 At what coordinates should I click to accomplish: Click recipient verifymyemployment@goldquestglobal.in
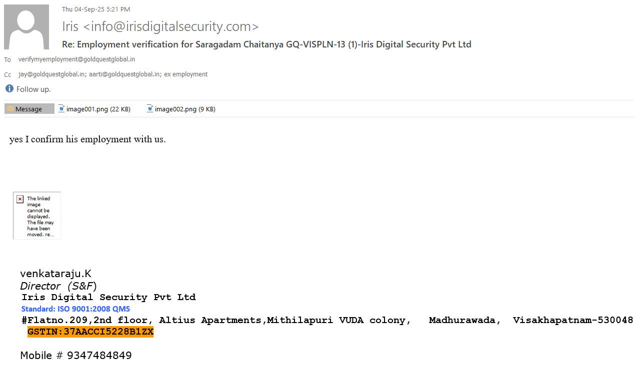tap(76, 59)
